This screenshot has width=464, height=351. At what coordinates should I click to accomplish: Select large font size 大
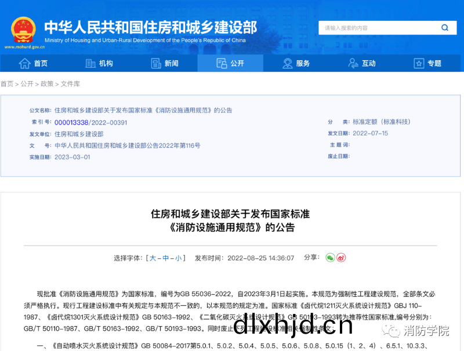coord(153,258)
